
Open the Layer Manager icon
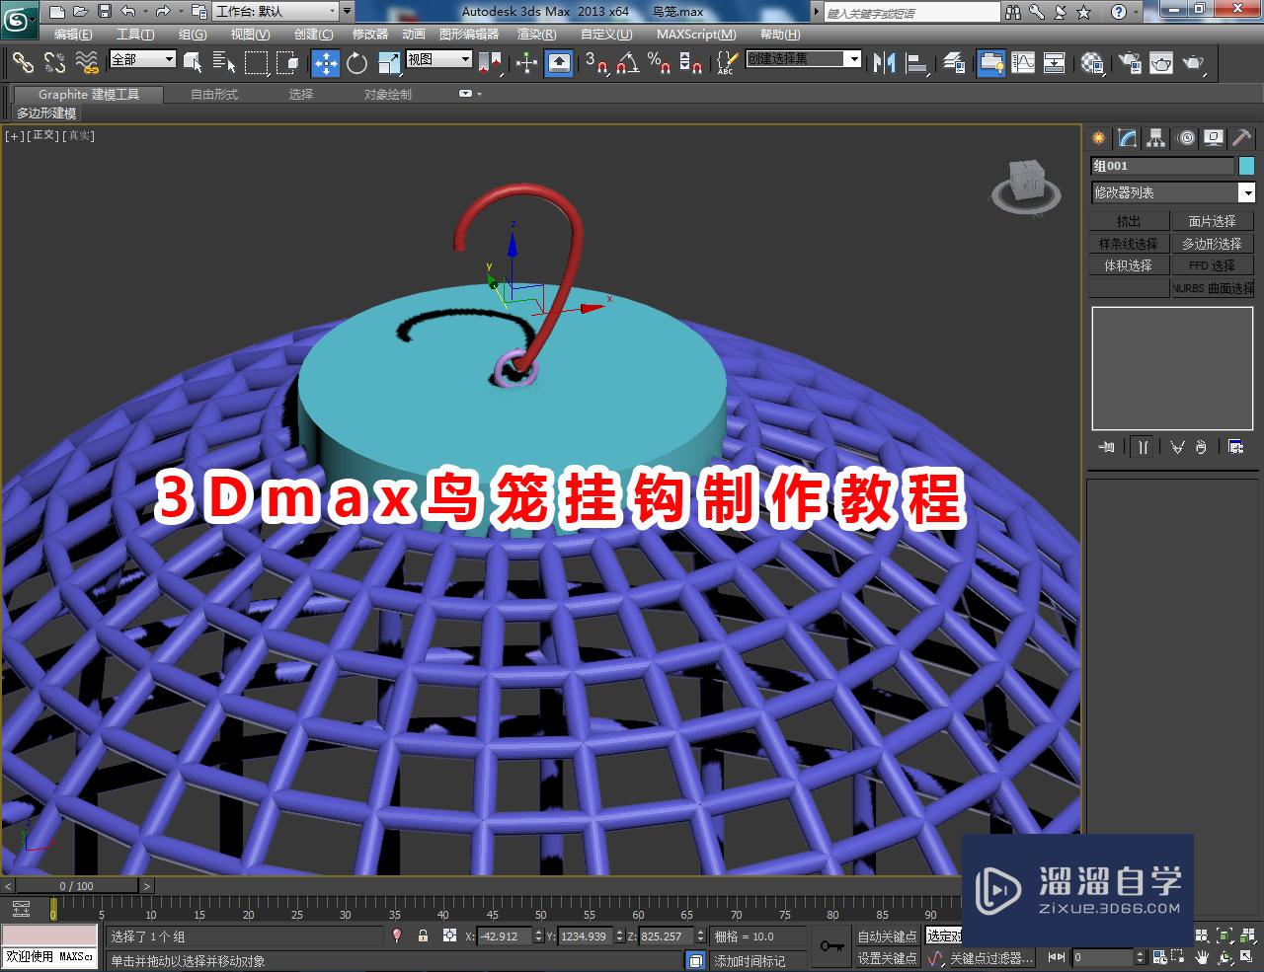954,62
